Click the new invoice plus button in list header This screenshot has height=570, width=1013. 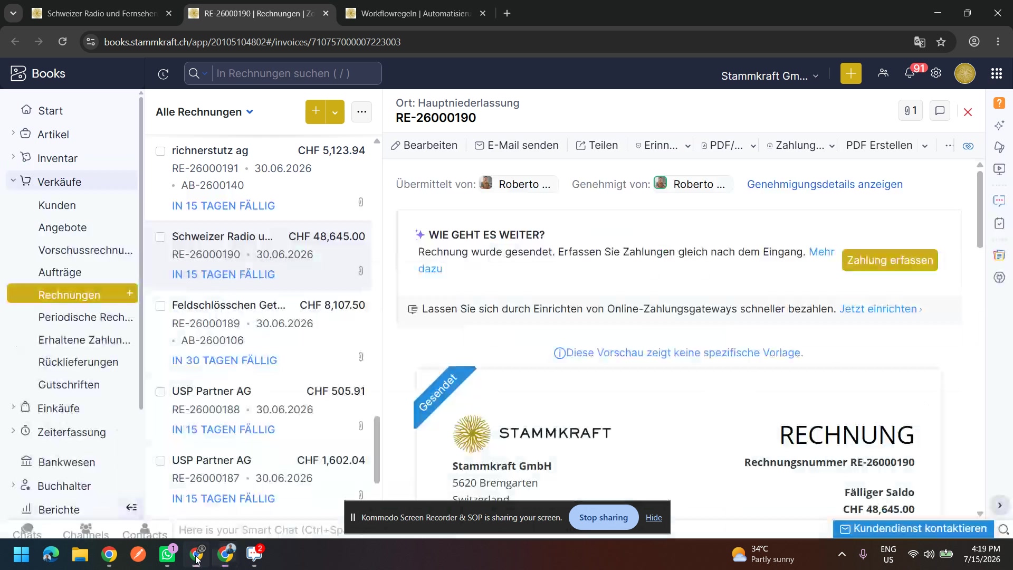coord(316,111)
